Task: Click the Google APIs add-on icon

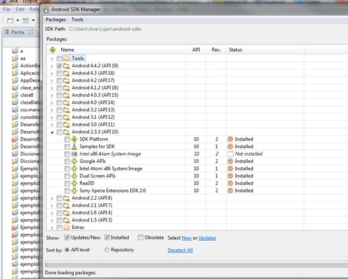Action: coord(74,161)
